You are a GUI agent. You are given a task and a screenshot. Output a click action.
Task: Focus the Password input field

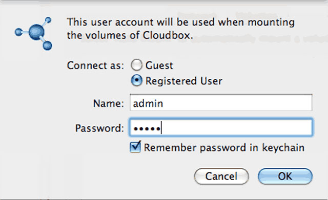(221, 127)
